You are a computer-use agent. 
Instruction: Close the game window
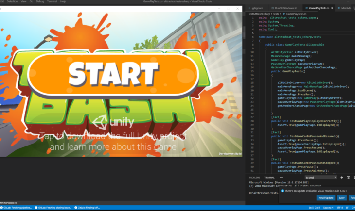[x=237, y=9]
